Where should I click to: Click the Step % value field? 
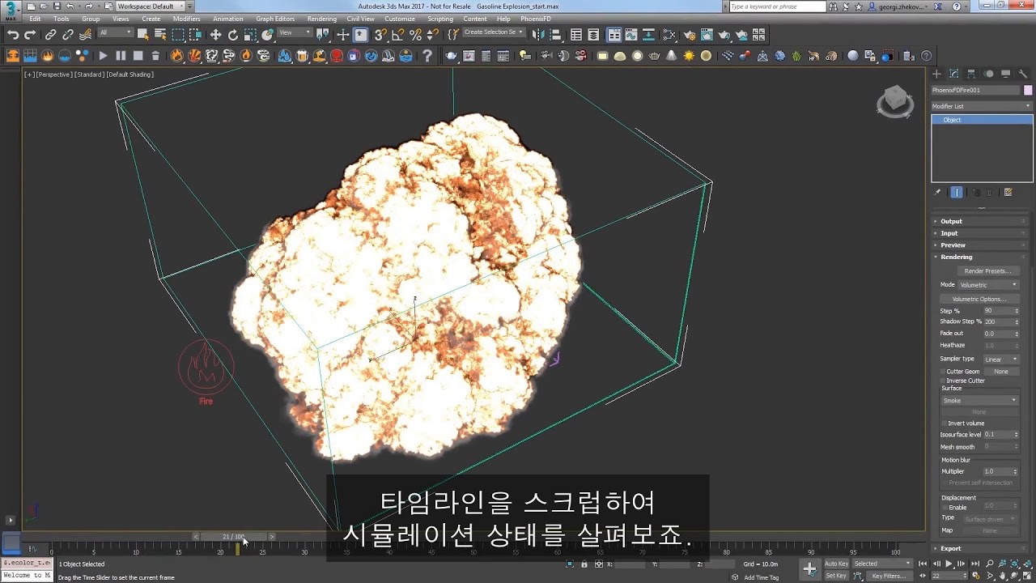pyautogui.click(x=997, y=311)
